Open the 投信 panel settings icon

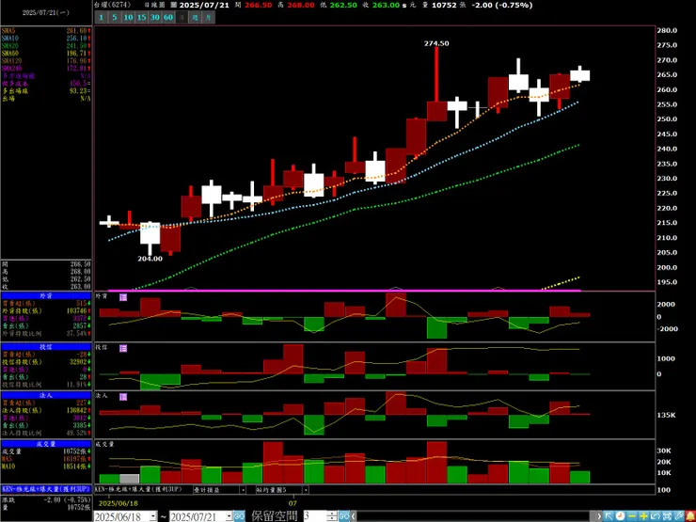coord(123,348)
